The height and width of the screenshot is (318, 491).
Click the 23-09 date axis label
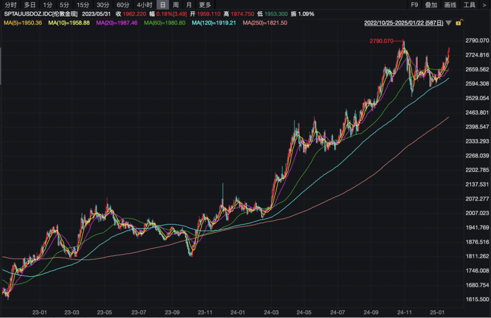point(172,312)
